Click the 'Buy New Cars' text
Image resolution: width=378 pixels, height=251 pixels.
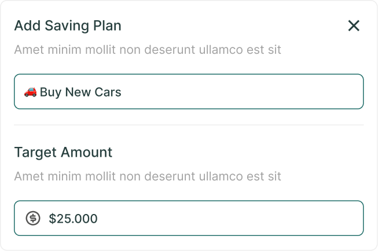click(80, 92)
